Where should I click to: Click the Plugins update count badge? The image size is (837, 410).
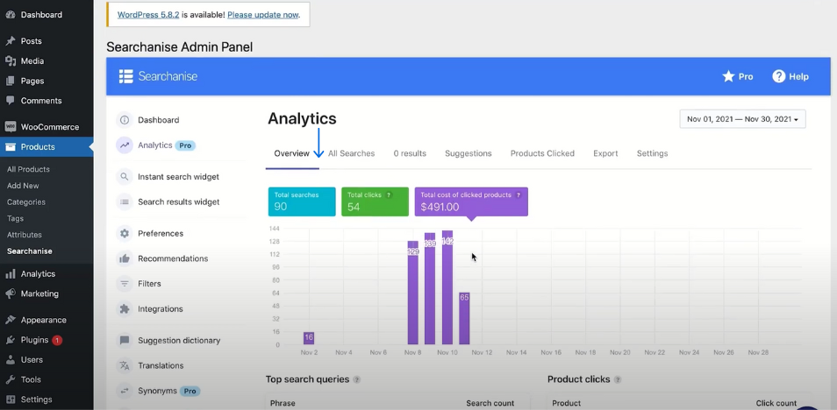tap(57, 340)
